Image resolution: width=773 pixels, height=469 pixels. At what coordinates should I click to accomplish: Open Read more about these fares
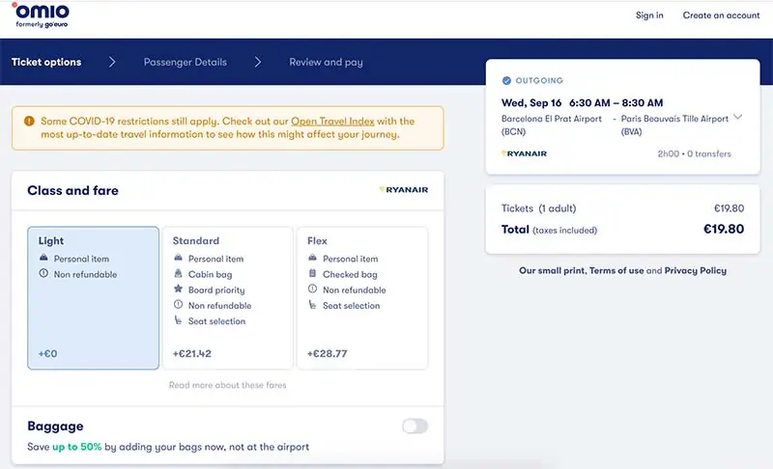tap(227, 385)
